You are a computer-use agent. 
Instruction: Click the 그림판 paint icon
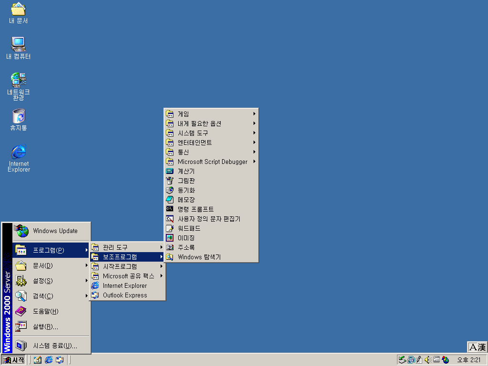(170, 181)
